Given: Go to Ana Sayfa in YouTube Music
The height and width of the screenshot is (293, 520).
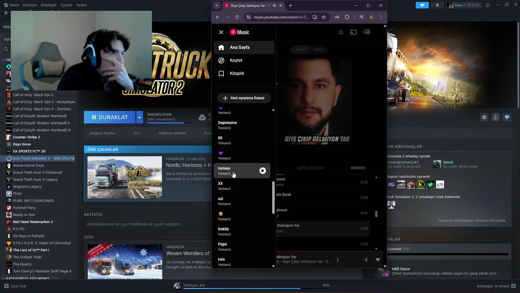Looking at the screenshot, I should click(244, 47).
